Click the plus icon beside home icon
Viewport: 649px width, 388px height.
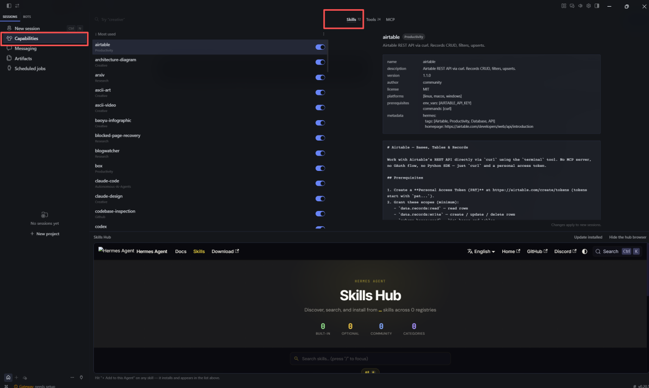pyautogui.click(x=16, y=377)
